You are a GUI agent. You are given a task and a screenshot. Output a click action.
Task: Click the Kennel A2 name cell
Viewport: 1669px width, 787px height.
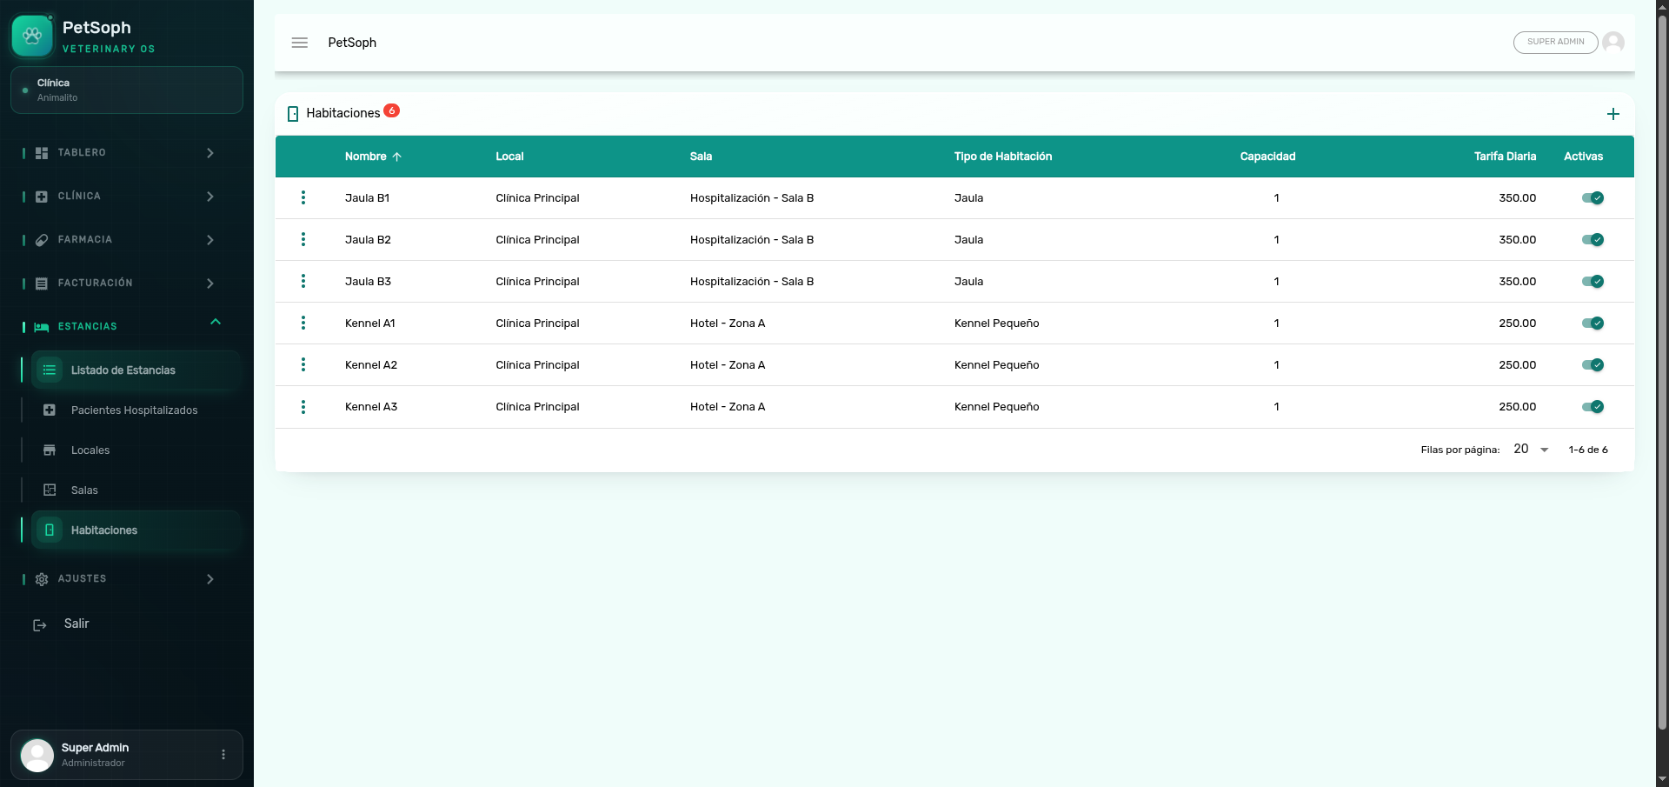[371, 365]
